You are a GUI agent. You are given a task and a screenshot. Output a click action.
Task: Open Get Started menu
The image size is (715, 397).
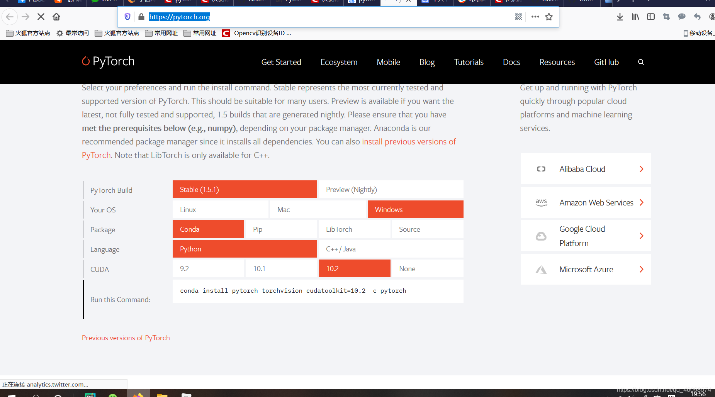281,62
